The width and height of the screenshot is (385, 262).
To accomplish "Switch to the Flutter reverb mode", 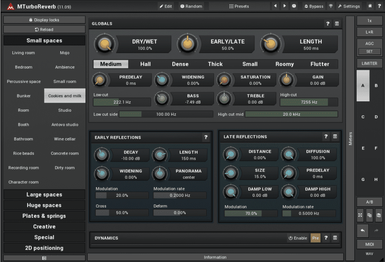I will pos(320,64).
